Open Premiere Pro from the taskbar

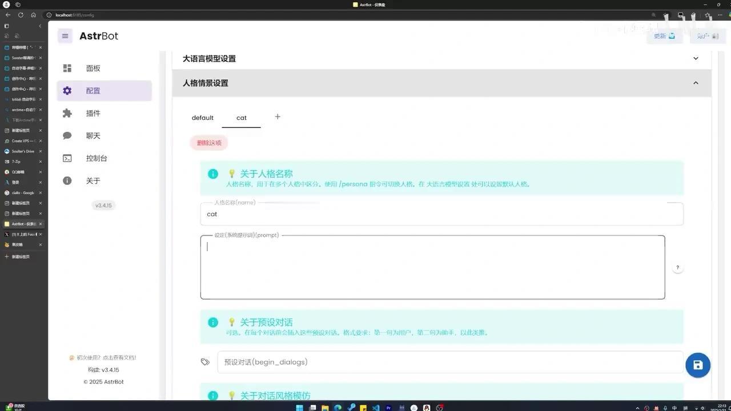click(389, 408)
